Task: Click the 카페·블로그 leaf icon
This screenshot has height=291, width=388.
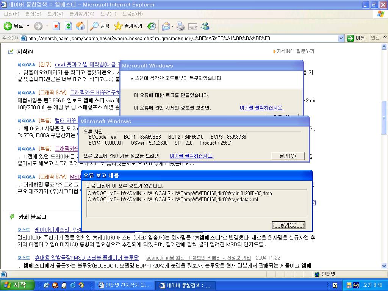Action: coord(12,217)
